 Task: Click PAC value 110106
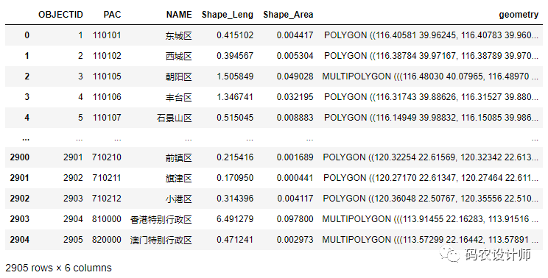107,97
